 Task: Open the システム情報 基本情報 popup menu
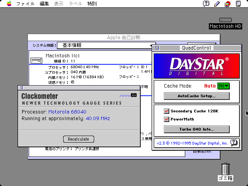coord(106,46)
